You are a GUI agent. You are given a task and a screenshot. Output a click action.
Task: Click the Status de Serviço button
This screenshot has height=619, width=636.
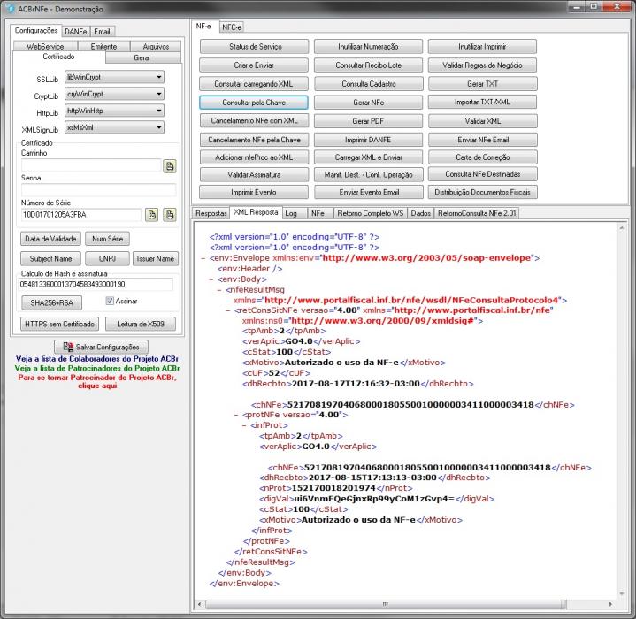pos(255,47)
